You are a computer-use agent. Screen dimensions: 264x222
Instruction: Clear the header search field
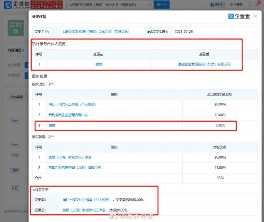(150, 5)
